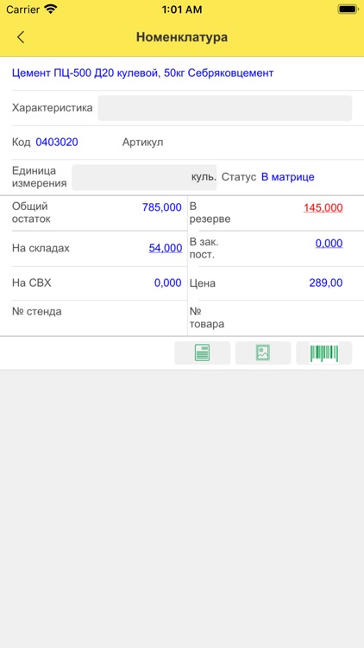Image resolution: width=364 pixels, height=648 pixels.
Task: Tap the Общий остаток label
Action: coord(31,213)
